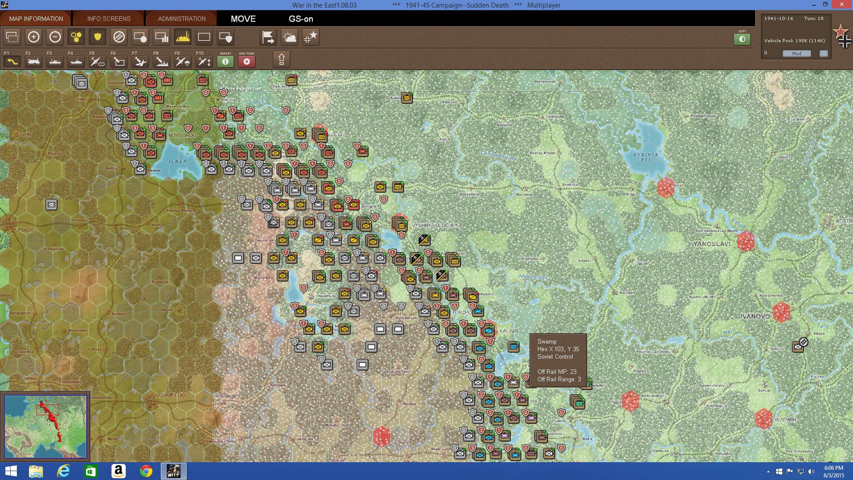Click the YAROSLAVL city label
Viewport: 853px width, 480px height.
pos(712,244)
